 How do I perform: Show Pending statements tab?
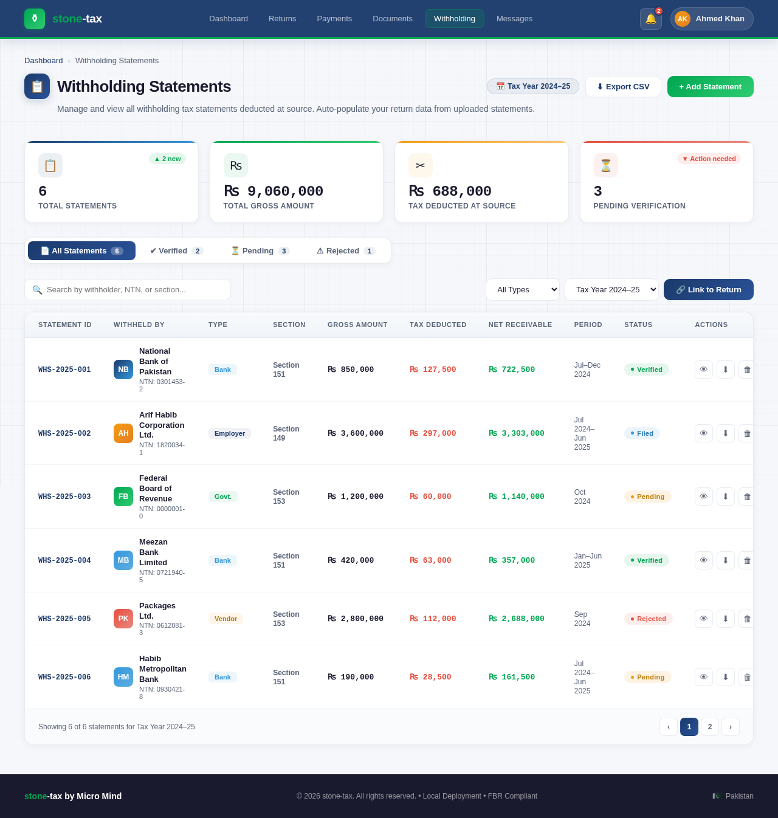point(260,251)
